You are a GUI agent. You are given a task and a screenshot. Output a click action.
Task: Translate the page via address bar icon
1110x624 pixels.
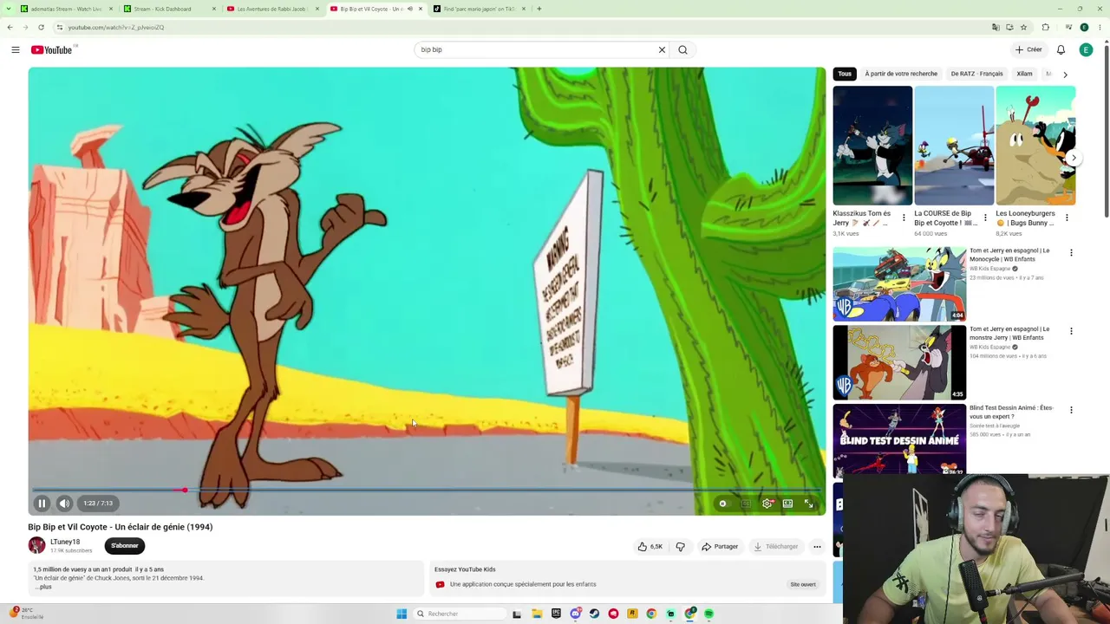coord(996,27)
